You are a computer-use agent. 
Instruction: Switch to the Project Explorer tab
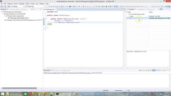(14, 10)
